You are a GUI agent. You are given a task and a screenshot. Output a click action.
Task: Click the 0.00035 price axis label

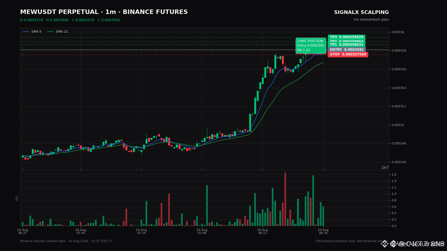[398, 125]
